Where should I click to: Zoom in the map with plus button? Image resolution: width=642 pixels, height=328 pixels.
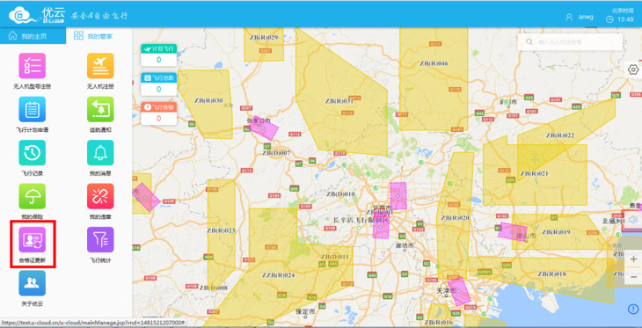coord(633,259)
